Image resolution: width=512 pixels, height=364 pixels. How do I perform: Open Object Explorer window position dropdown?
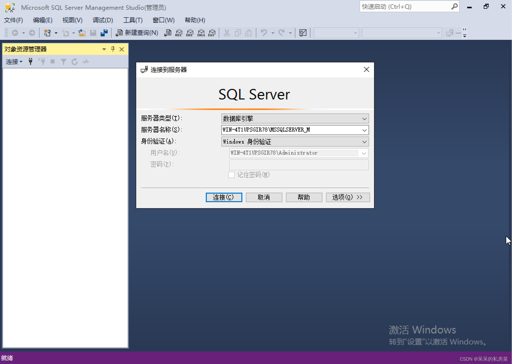[104, 49]
